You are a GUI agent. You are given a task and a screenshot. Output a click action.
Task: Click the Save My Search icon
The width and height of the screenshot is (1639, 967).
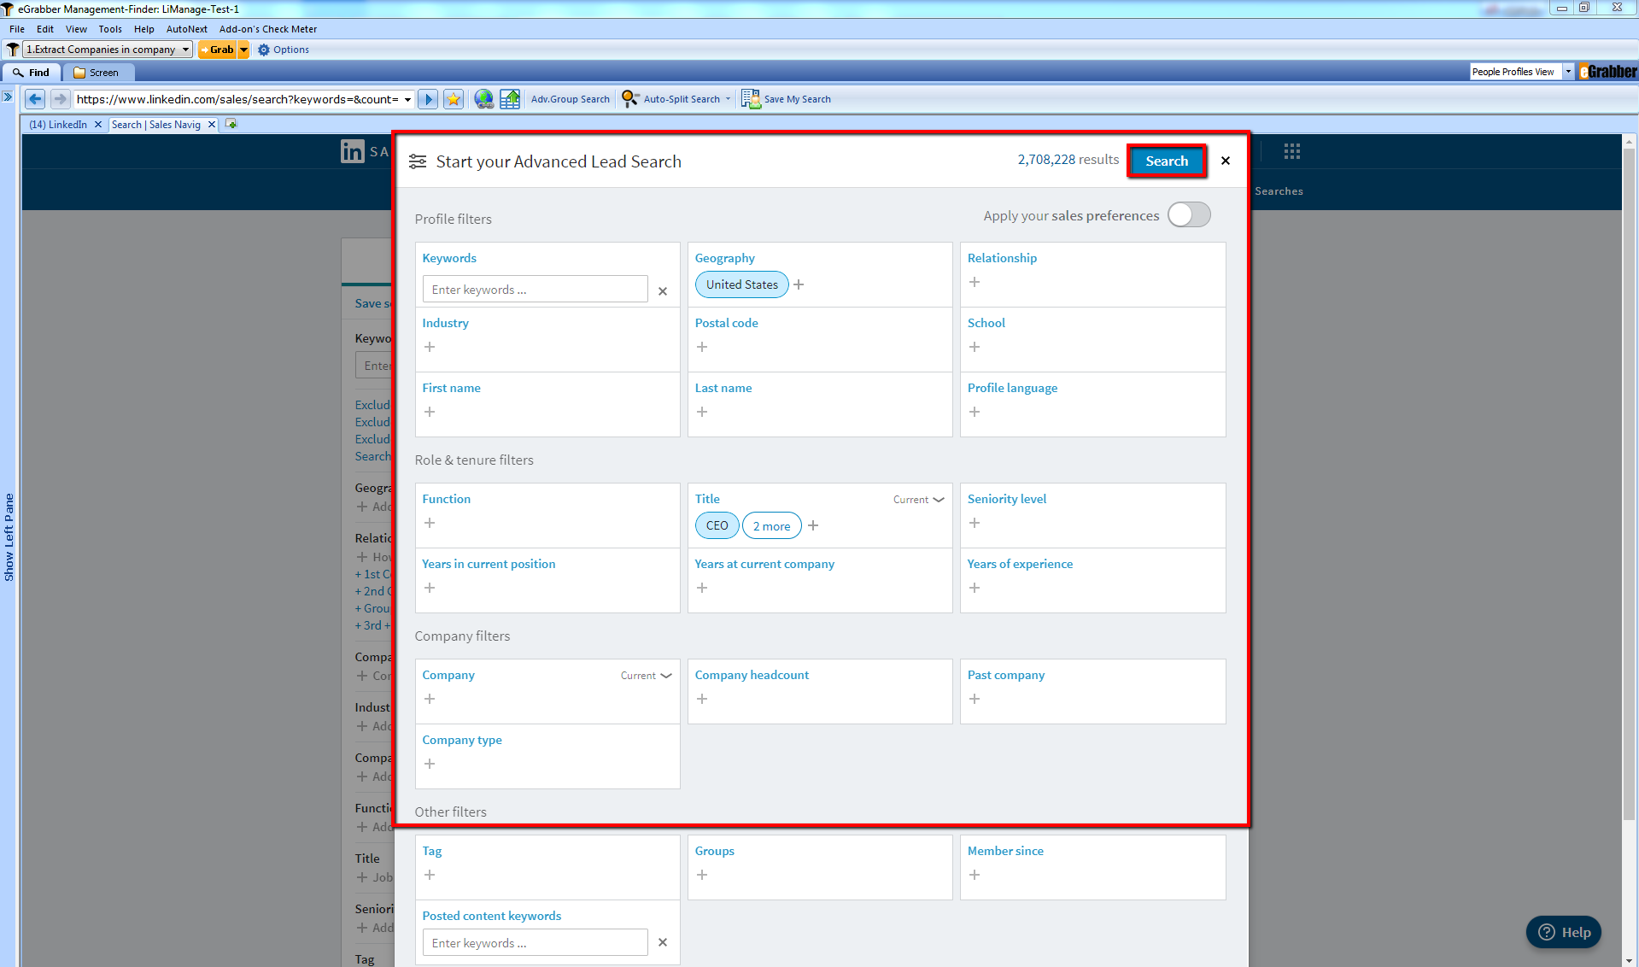(x=751, y=99)
